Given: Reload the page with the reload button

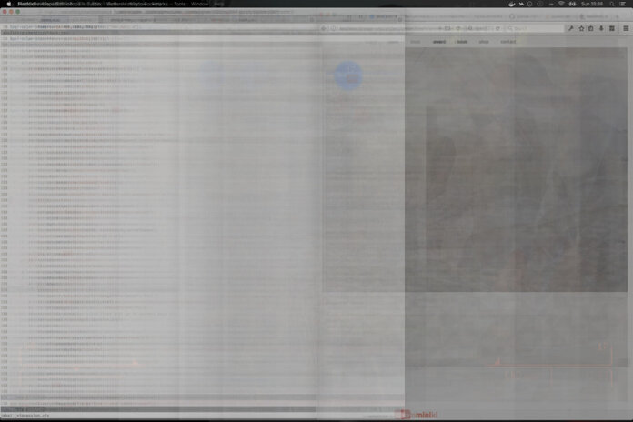Looking at the screenshot, I should tap(497, 28).
